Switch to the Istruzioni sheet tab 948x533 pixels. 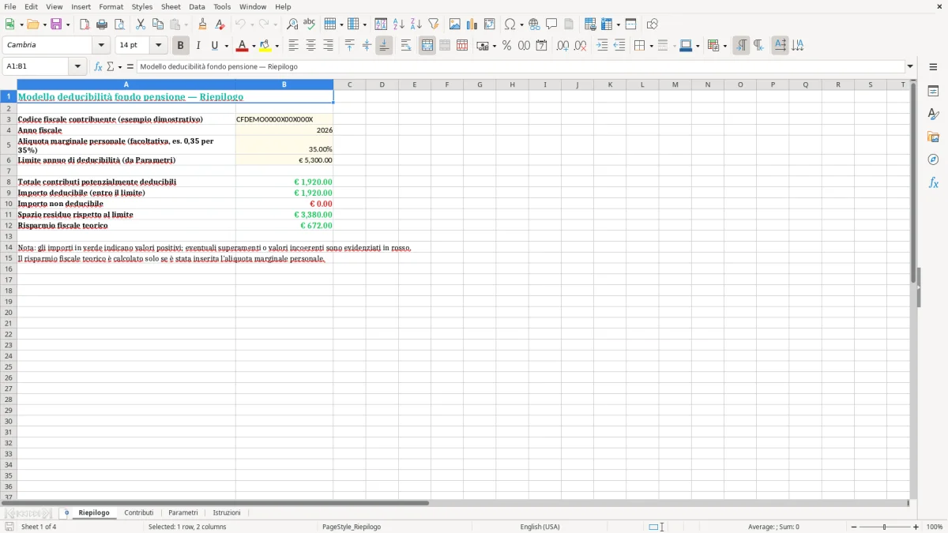tap(227, 513)
